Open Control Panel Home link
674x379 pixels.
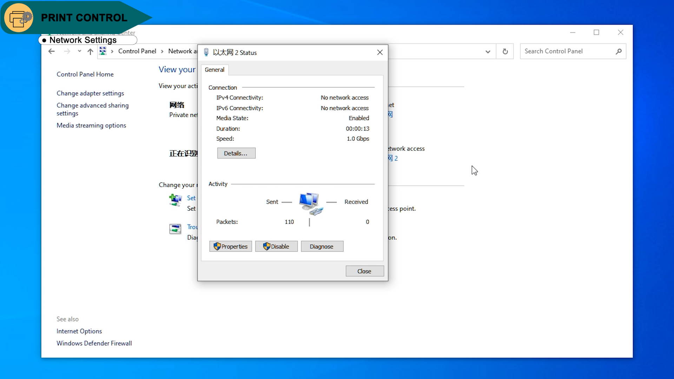click(x=85, y=74)
